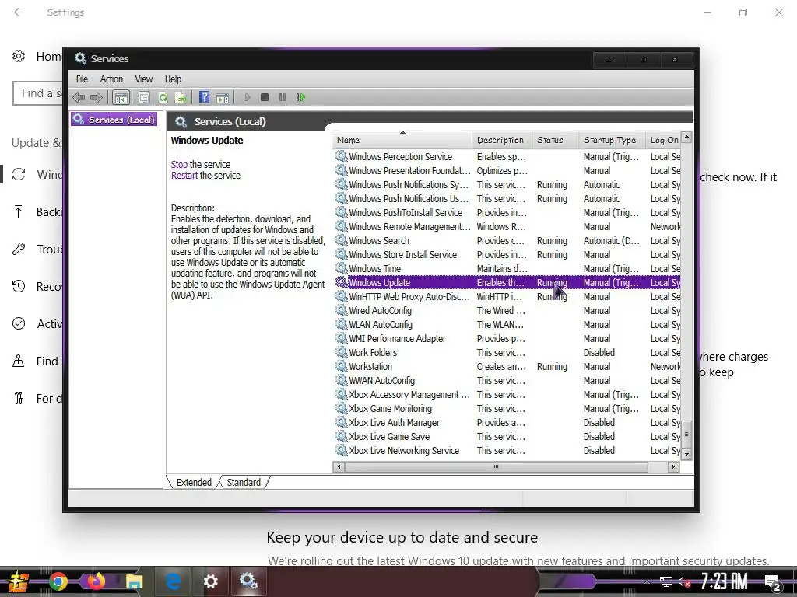797x597 pixels.
Task: Click the horizontal scroll-right arrow
Action: pyautogui.click(x=673, y=466)
